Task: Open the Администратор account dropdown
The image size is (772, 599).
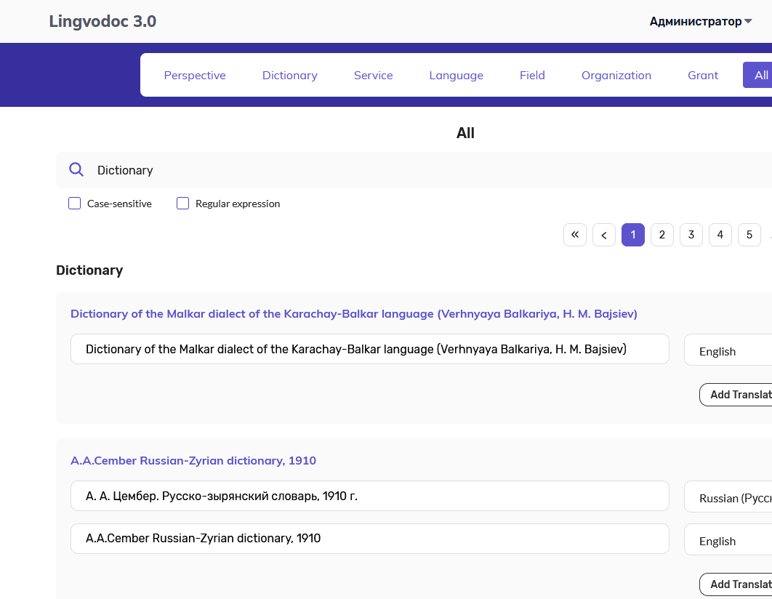Action: 699,21
